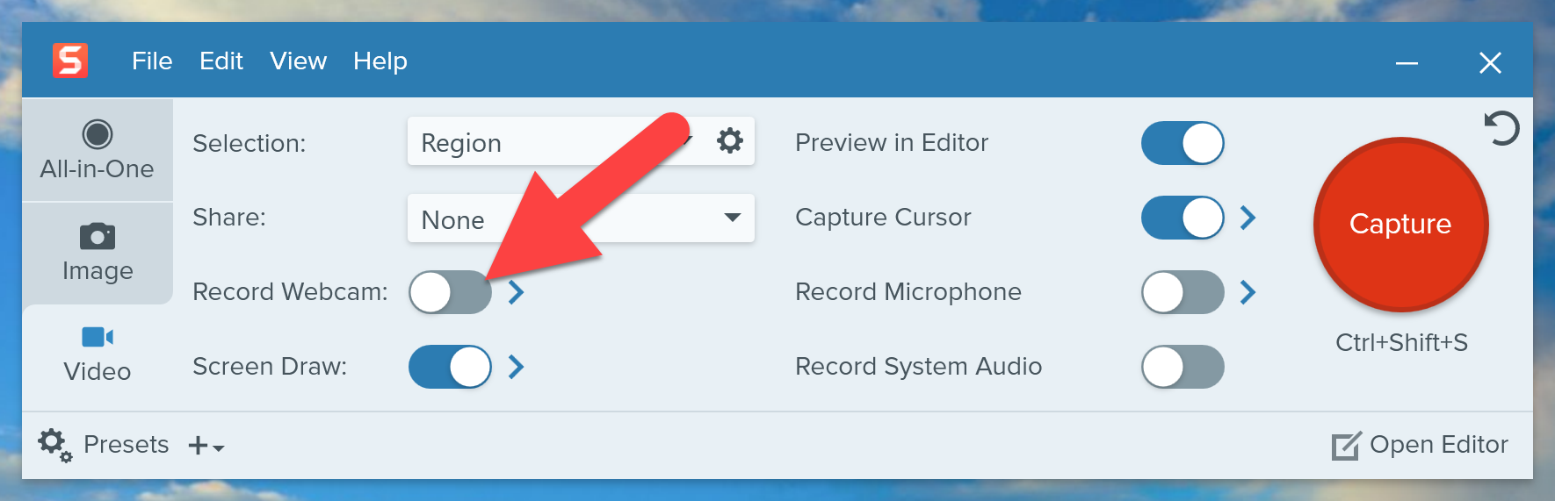Screen dimensions: 1555x501
Task: Enable Record System Audio toggle
Action: coord(1182,367)
